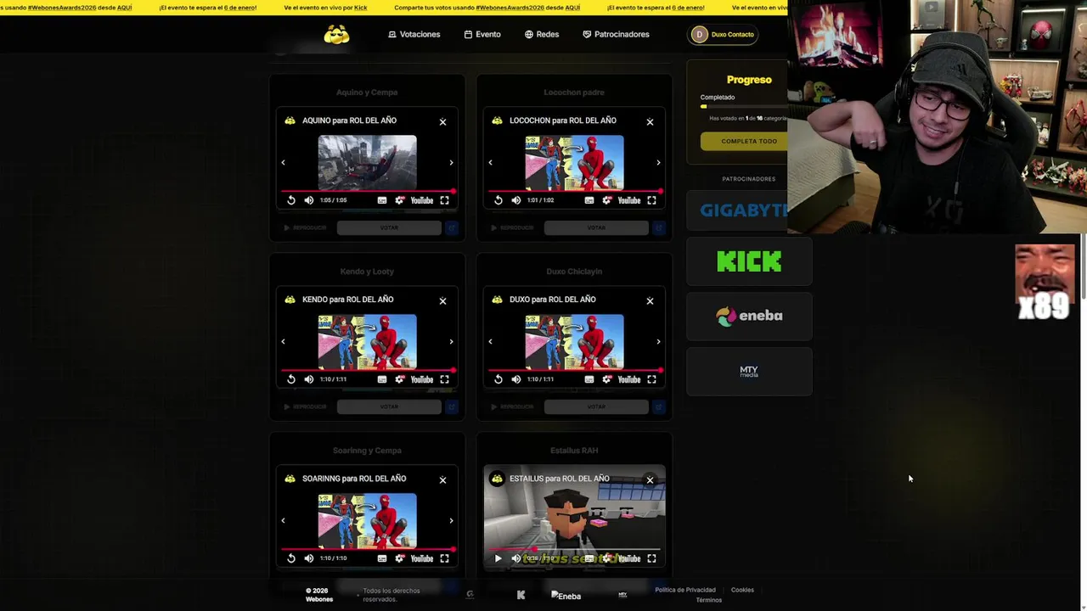Screen dimensions: 1087x611
Task: Toggle subtitles on the AQUINO video
Action: point(382,200)
